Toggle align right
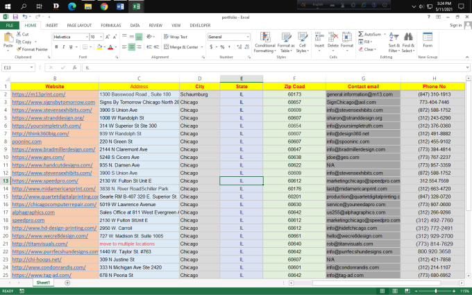Image resolution: width=472 pixels, height=295 pixels. pos(139,47)
